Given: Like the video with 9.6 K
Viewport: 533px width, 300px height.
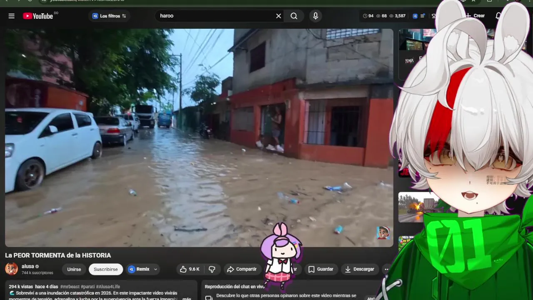Looking at the screenshot, I should 190,269.
